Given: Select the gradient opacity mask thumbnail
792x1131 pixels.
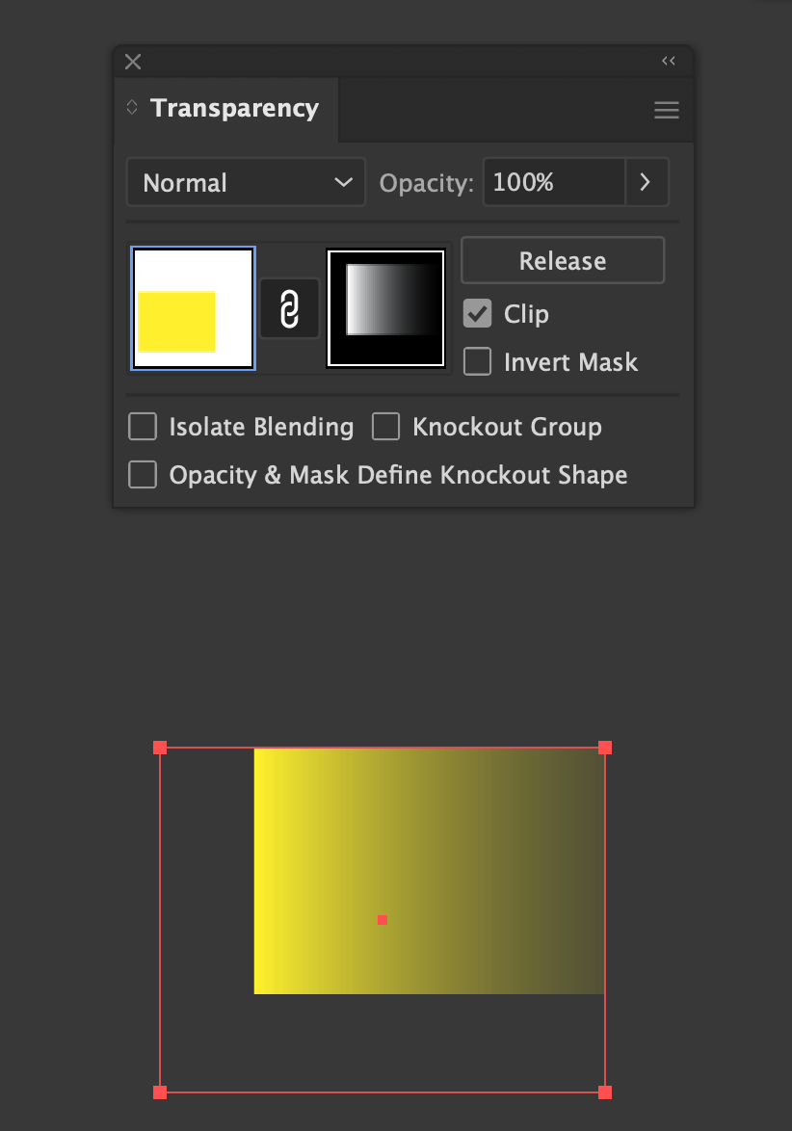Looking at the screenshot, I should pos(386,308).
